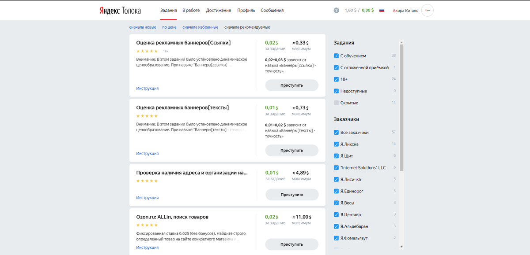The width and height of the screenshot is (530, 255).
Task: Sort tasks by "по цене"
Action: (x=169, y=27)
